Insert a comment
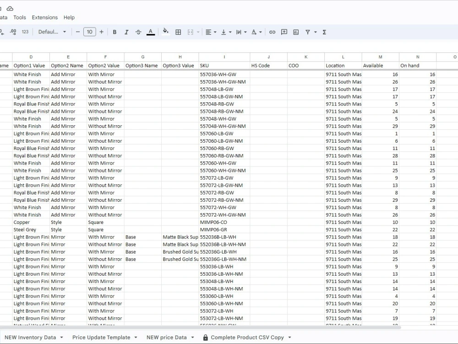Screen dimensions: 458x344 (x=284, y=32)
